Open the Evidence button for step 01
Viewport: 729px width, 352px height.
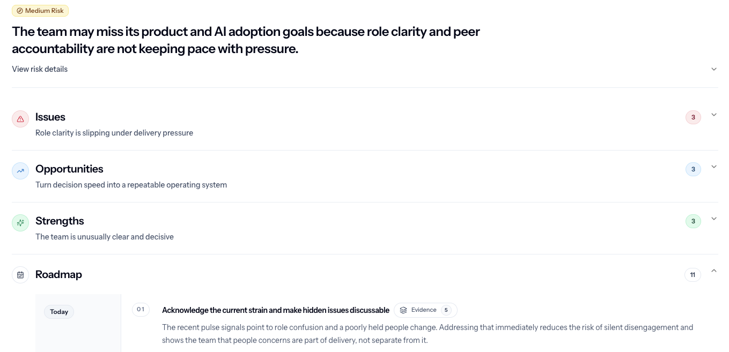coord(425,310)
